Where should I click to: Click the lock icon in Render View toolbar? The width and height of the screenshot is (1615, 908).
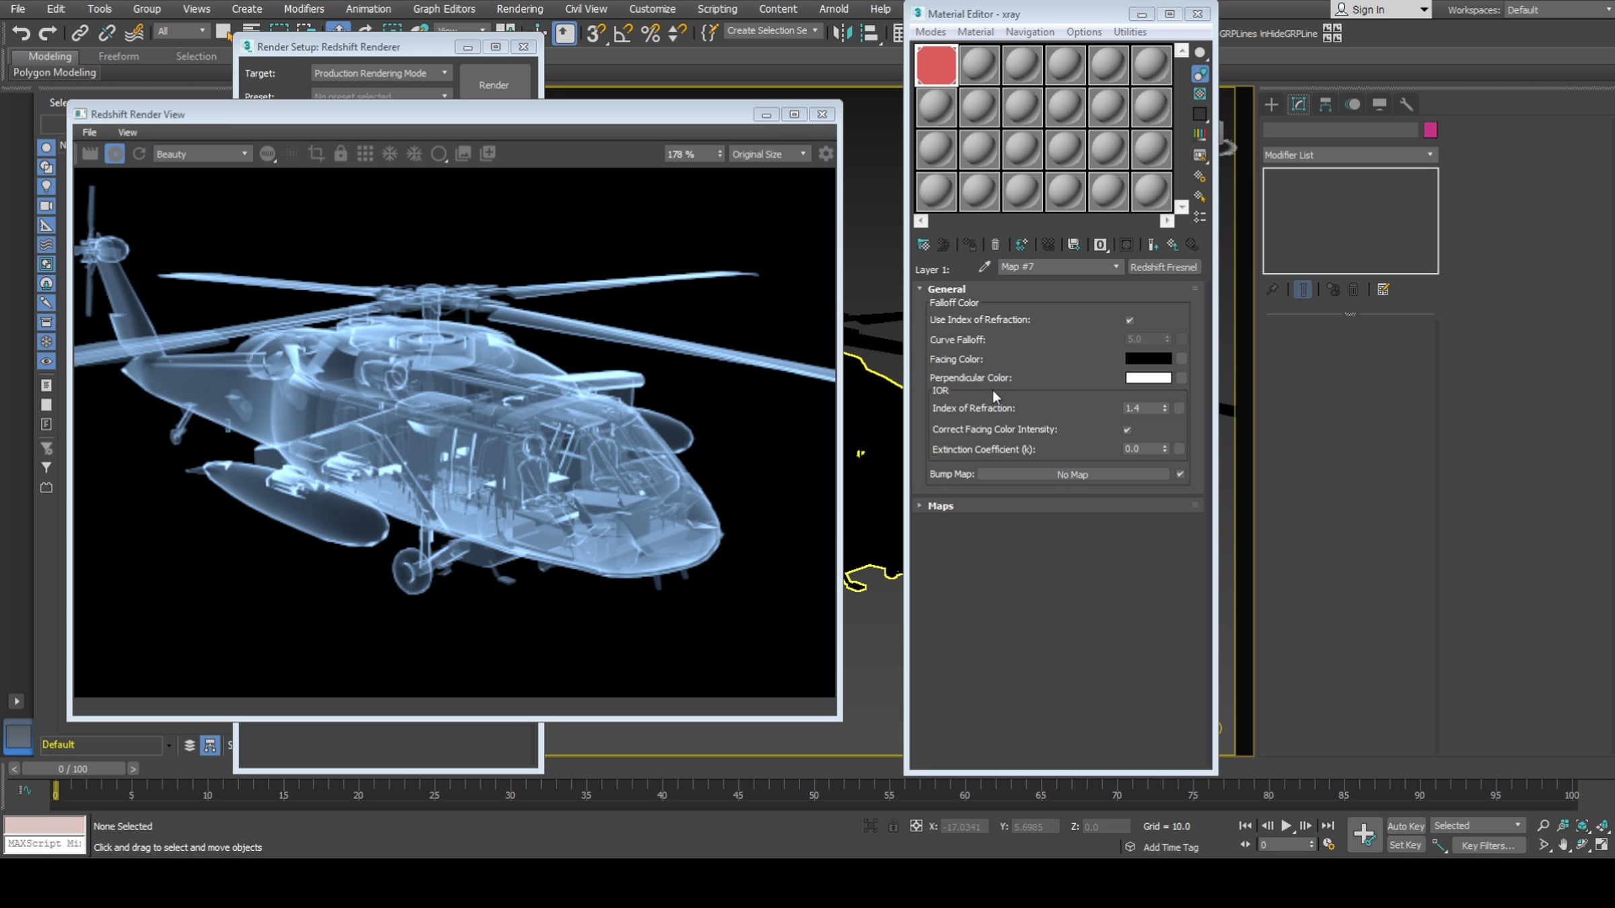click(340, 154)
